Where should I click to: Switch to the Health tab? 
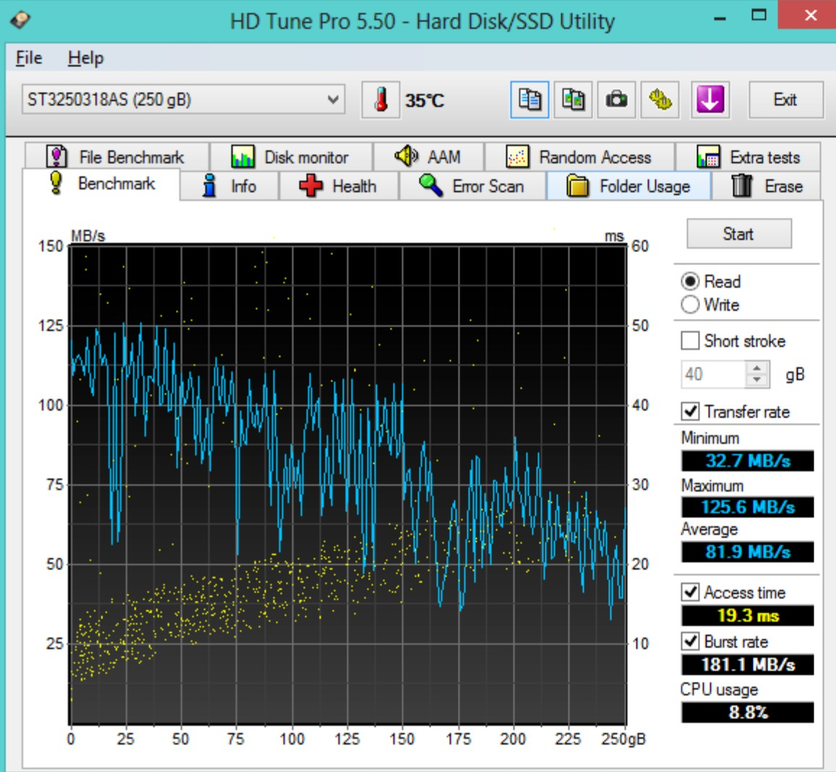[x=338, y=186]
